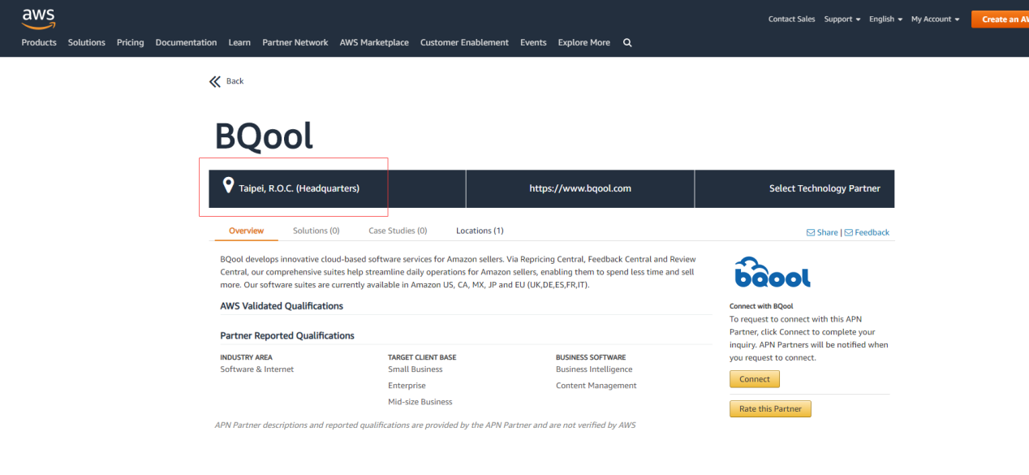The width and height of the screenshot is (1029, 475).
Task: Click the Back link text
Action: pos(235,81)
